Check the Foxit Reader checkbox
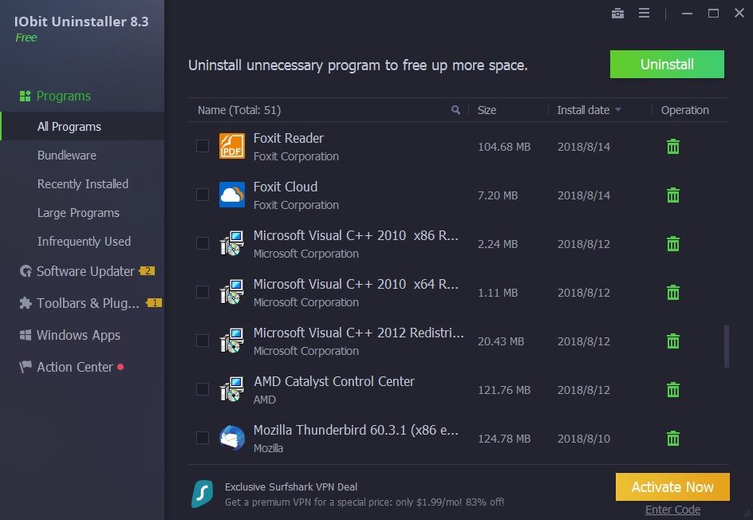753x520 pixels. coord(203,146)
